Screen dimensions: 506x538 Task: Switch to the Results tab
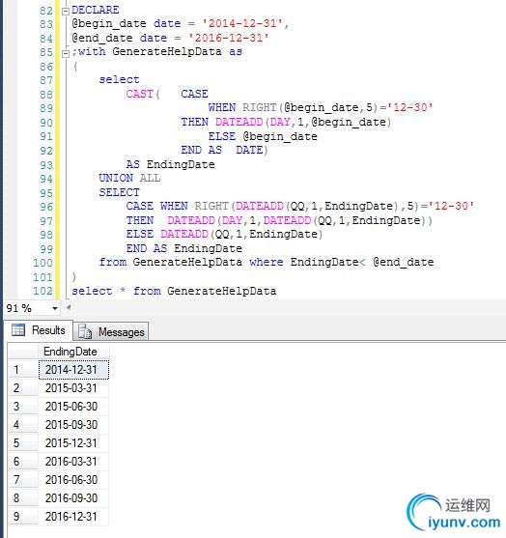[39, 330]
